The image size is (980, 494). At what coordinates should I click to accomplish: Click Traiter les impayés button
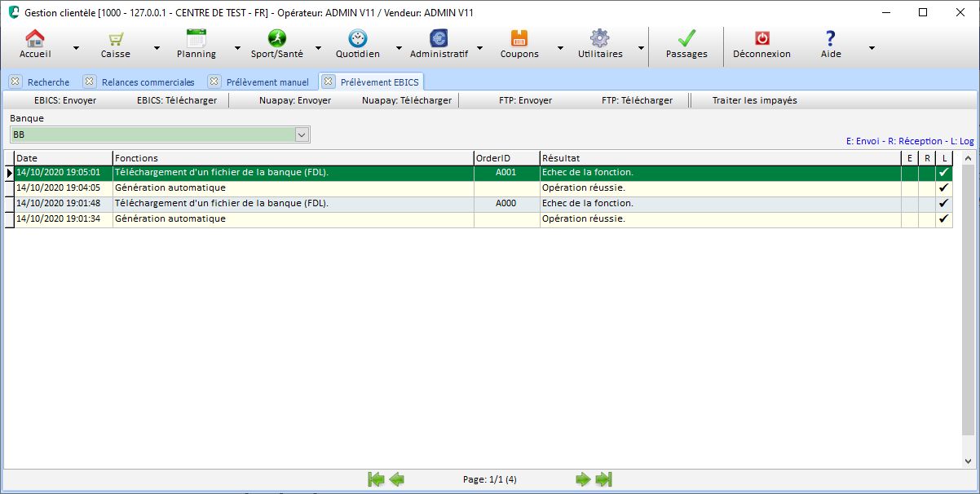click(x=754, y=100)
